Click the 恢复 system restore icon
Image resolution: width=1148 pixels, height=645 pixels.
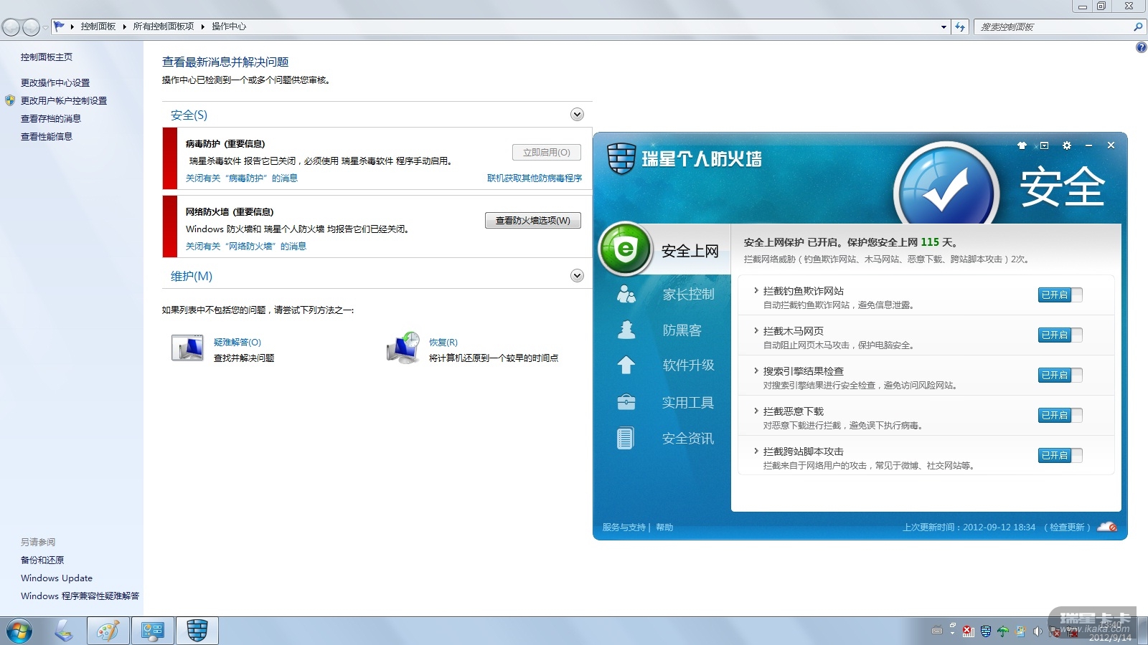[x=403, y=348]
